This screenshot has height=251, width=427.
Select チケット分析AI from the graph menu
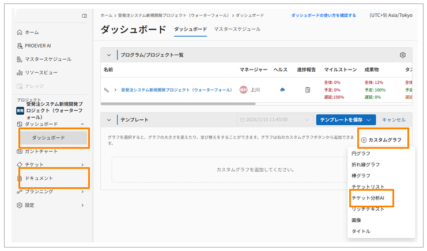[x=372, y=198]
